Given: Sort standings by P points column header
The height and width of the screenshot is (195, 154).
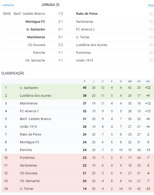Looking at the screenshot, I should point(84,81).
